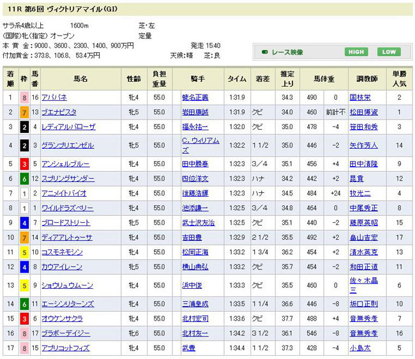Viewport: 415px width, 359px height.
Task: Open アンシェルブルー horse link
Action: [65, 164]
